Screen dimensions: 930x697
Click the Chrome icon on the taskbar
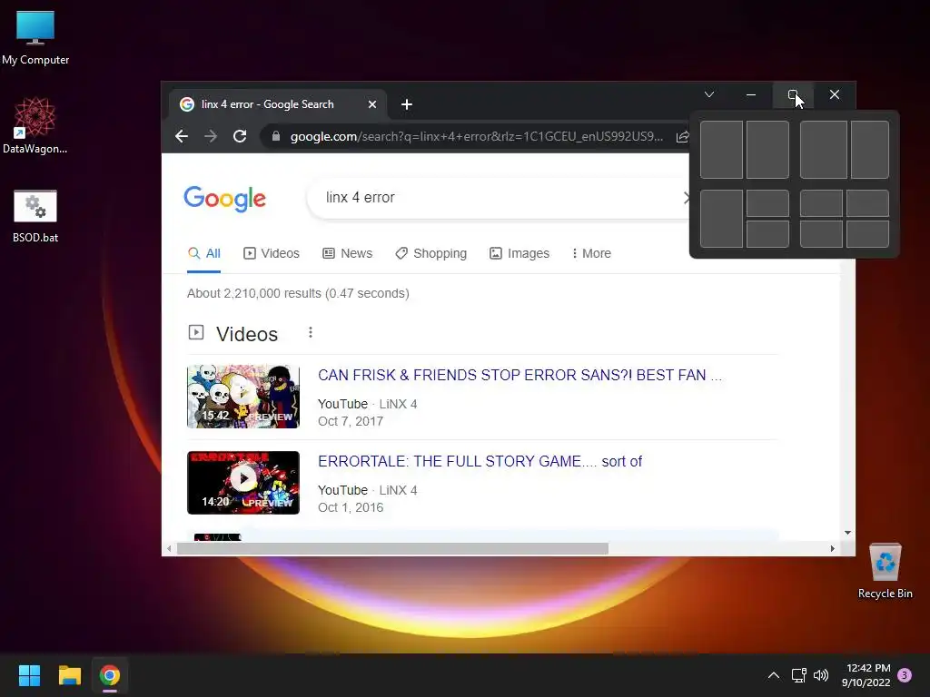[x=110, y=675]
